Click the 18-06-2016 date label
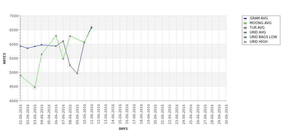Image resolution: width=304 pixels, height=134 pixels. coord(141,114)
